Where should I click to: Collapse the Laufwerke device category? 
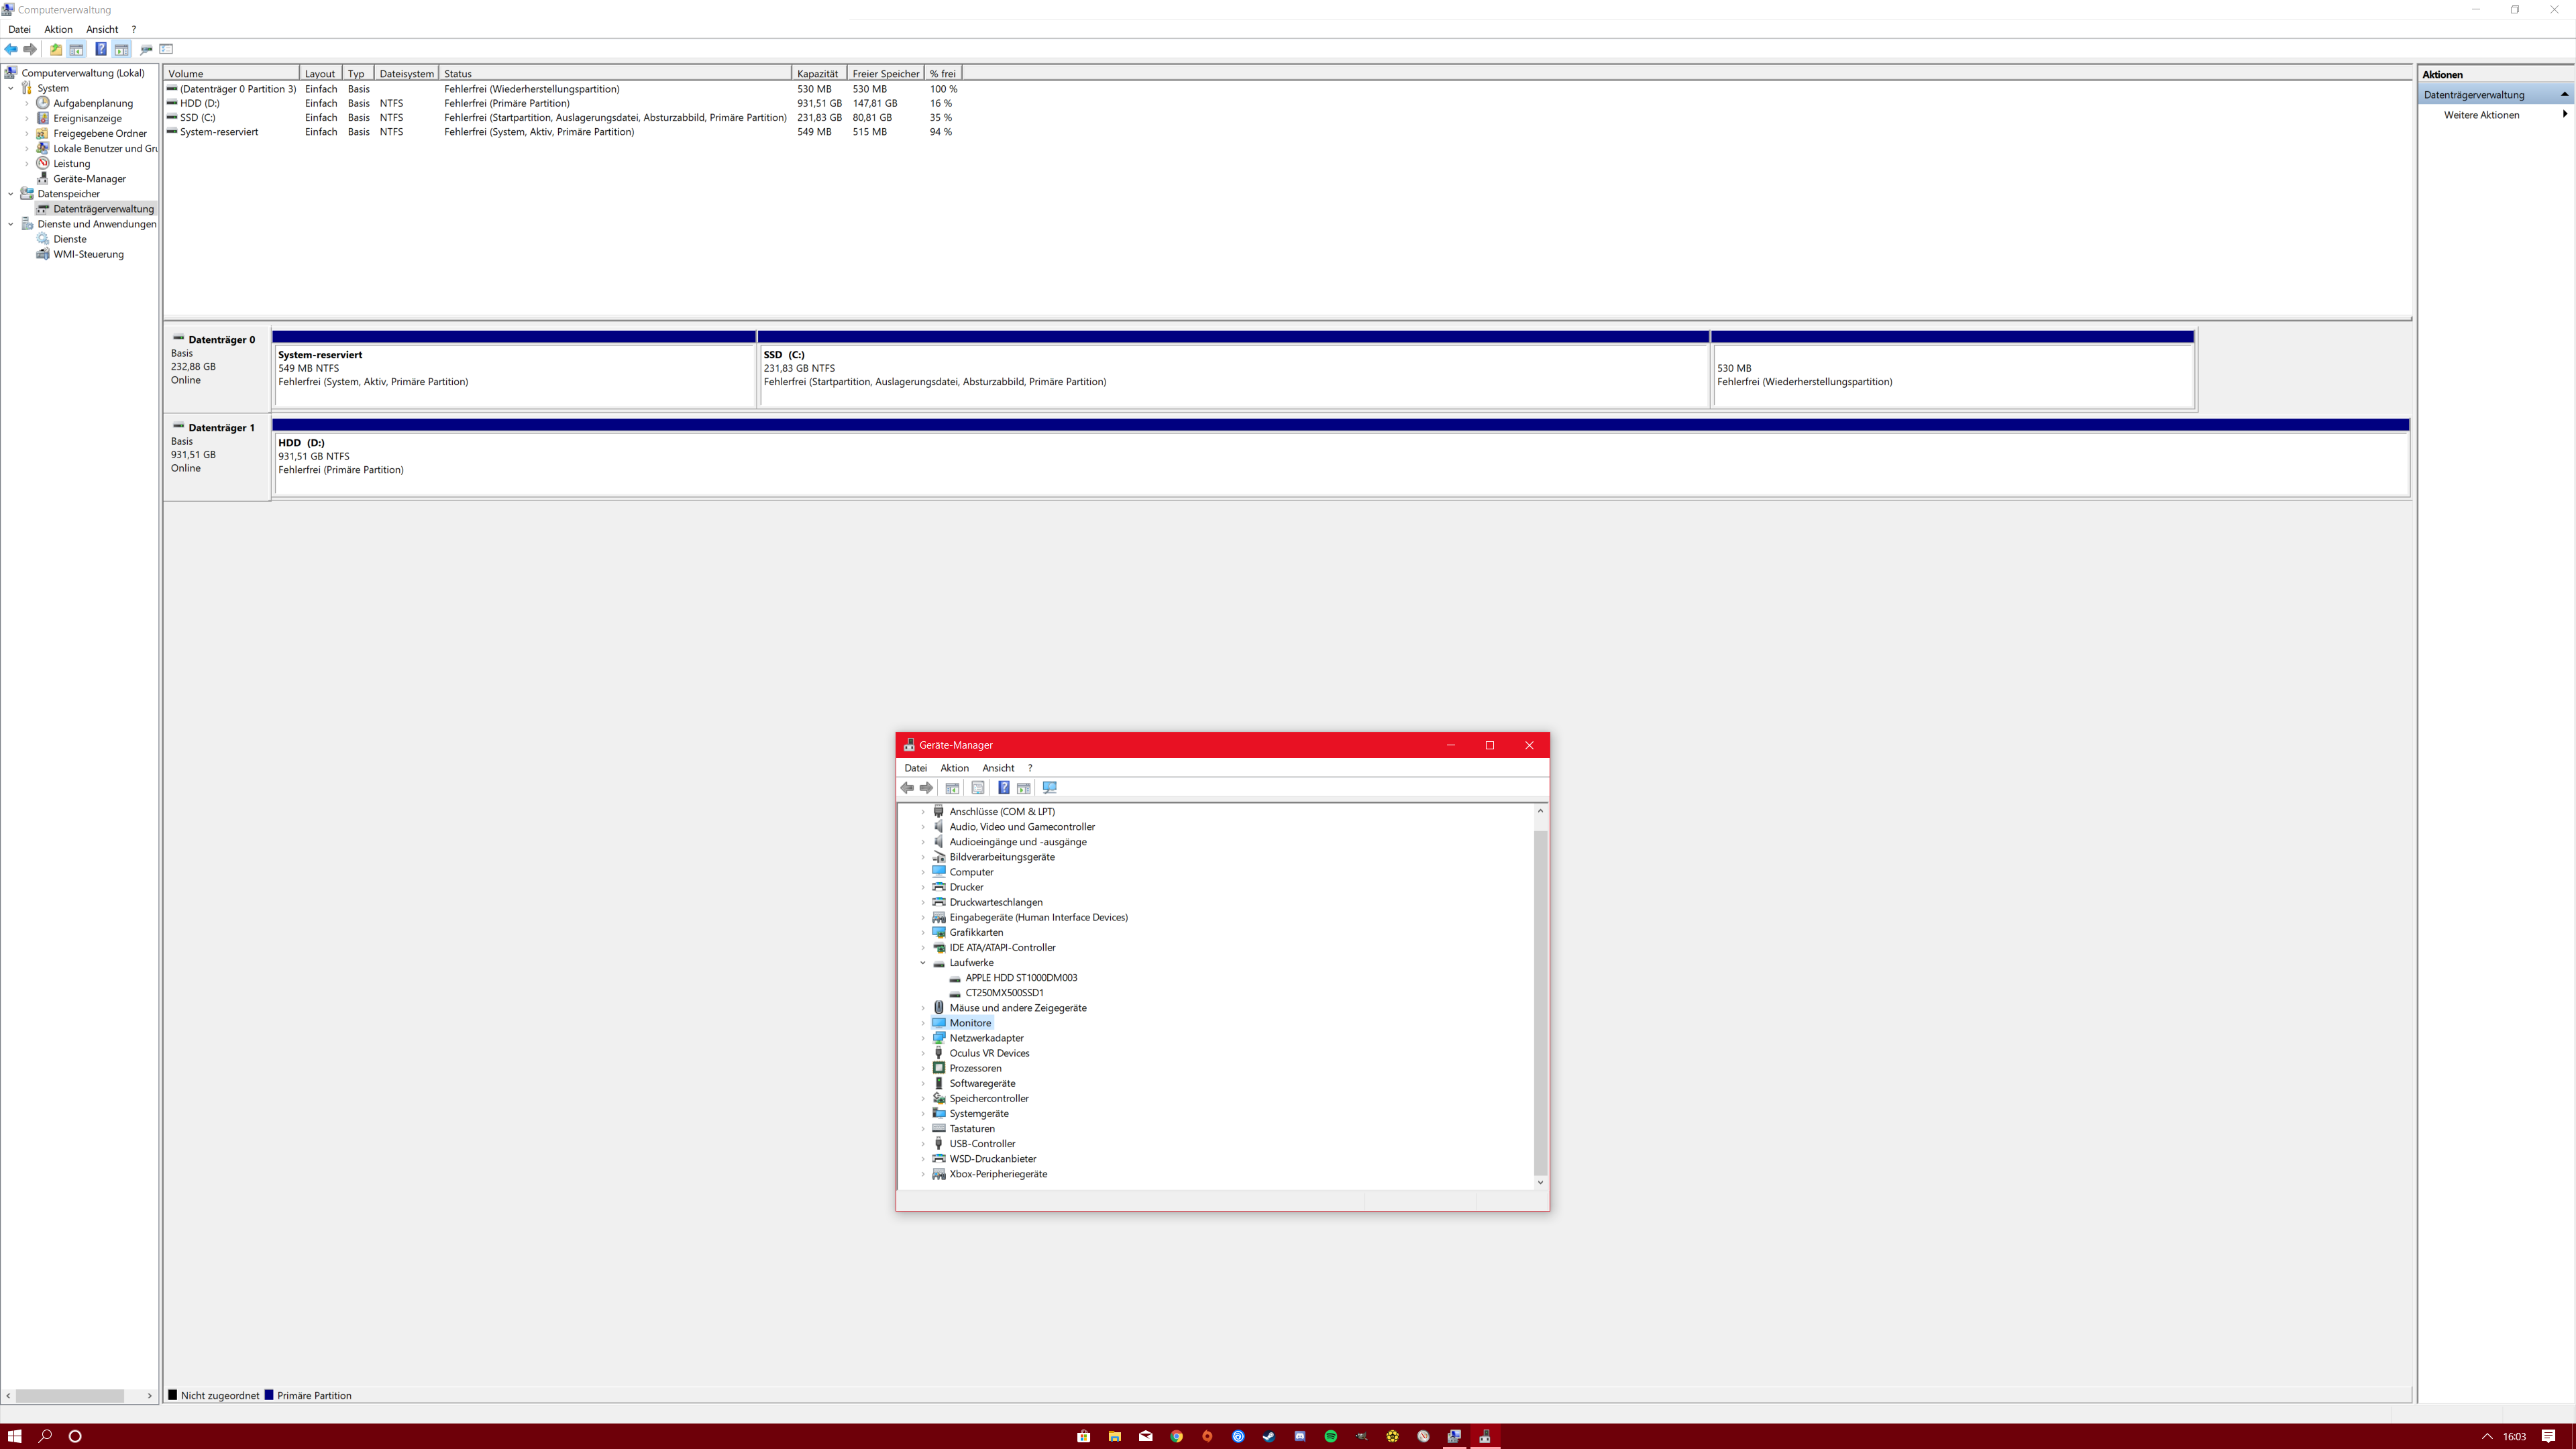pos(923,963)
